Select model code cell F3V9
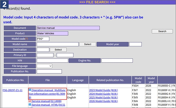The image size is (176, 108). (x=135, y=97)
